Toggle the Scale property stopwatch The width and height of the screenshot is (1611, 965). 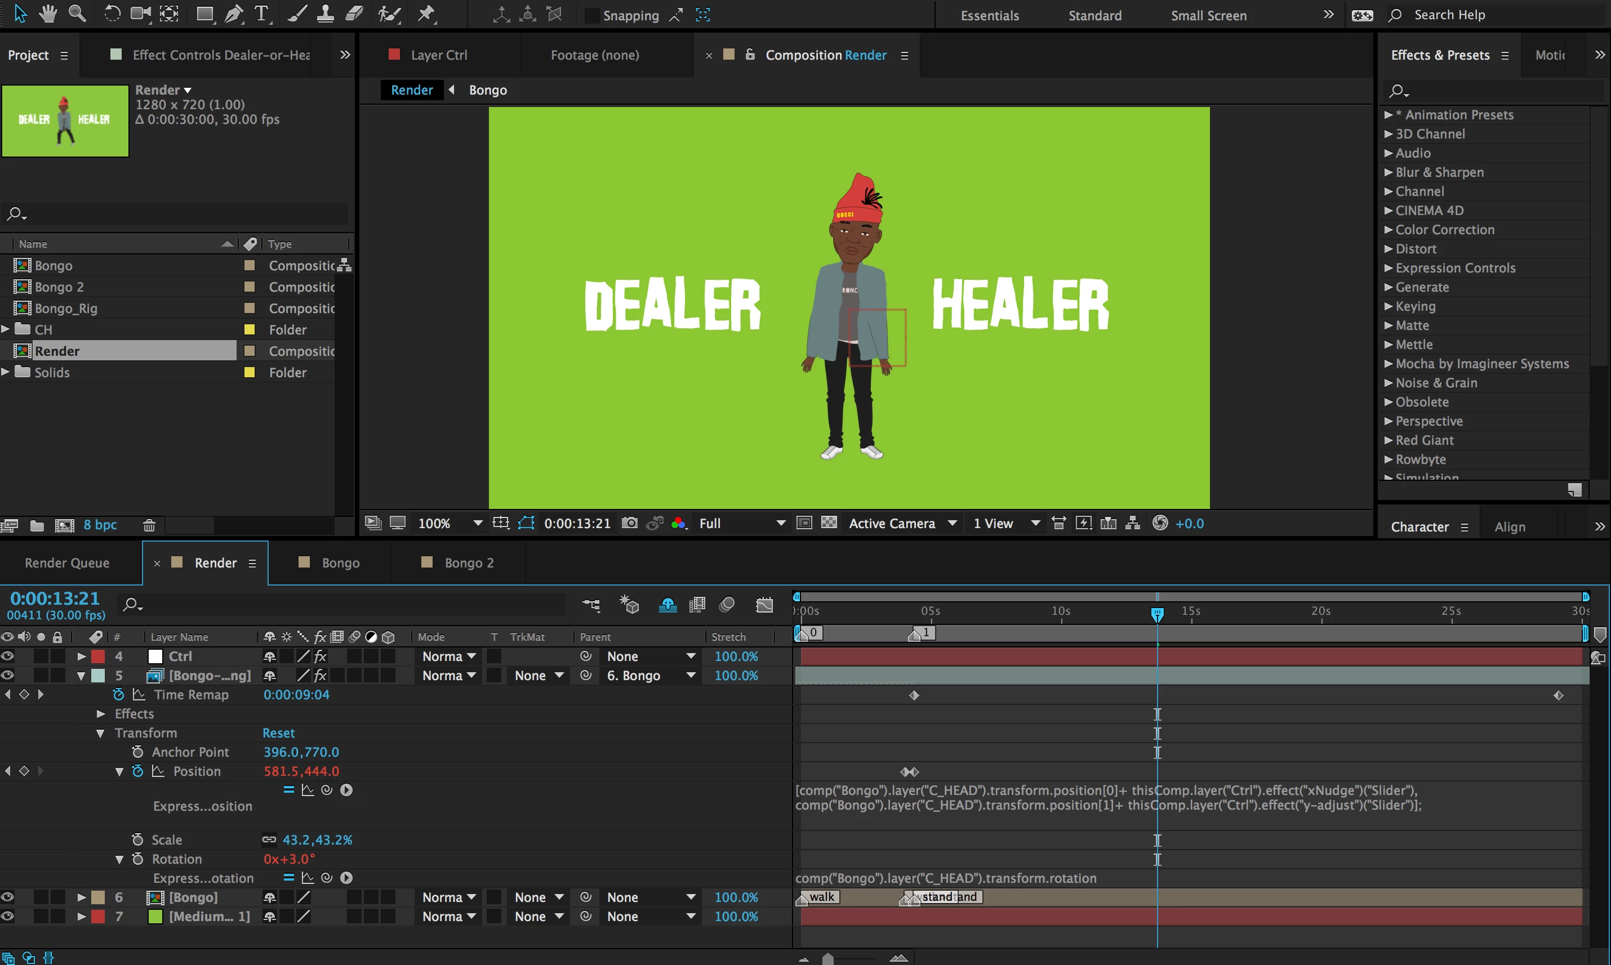pyautogui.click(x=137, y=840)
